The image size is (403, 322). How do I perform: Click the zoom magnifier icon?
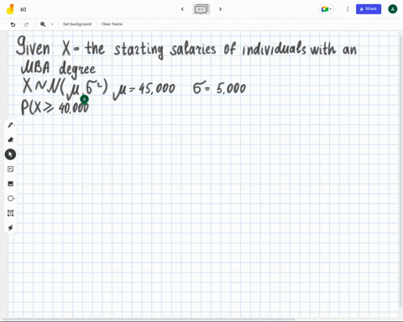(43, 24)
